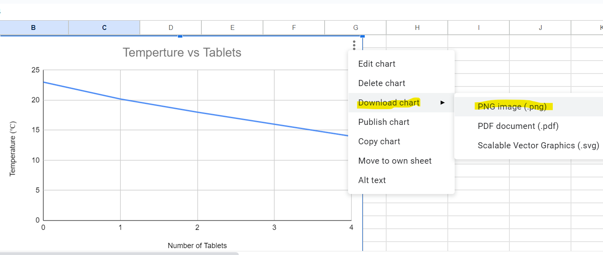The width and height of the screenshot is (603, 255).
Task: Move chart via Move to own sheet
Action: [x=395, y=161]
